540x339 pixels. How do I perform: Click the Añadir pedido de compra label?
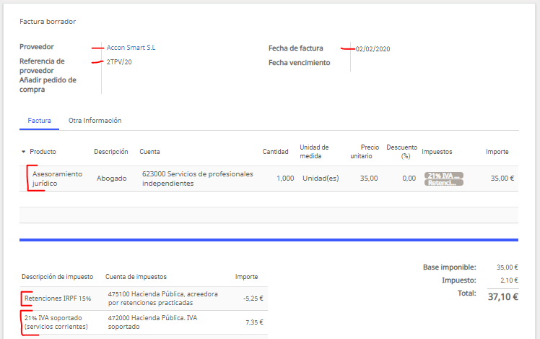[48, 85]
